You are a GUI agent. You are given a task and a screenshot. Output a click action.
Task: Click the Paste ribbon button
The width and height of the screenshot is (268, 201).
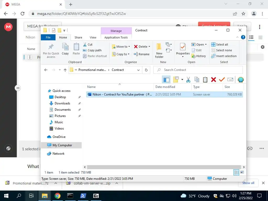click(x=76, y=49)
